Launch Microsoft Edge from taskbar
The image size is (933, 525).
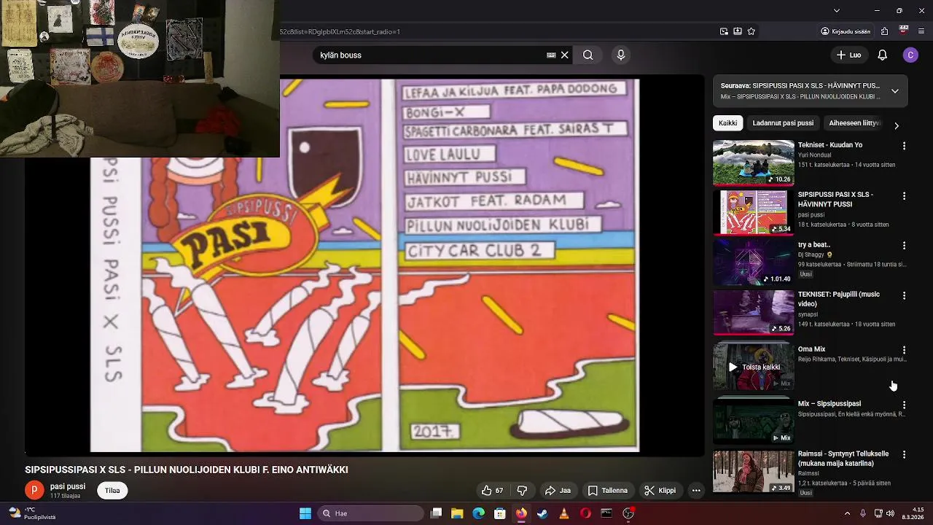(478, 513)
